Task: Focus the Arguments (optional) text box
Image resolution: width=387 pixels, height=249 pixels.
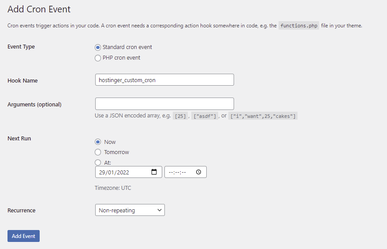Action: click(164, 104)
